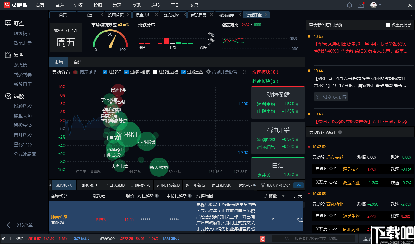Close the 智能盯盘 tab
The image size is (415, 244).
[x=267, y=15]
